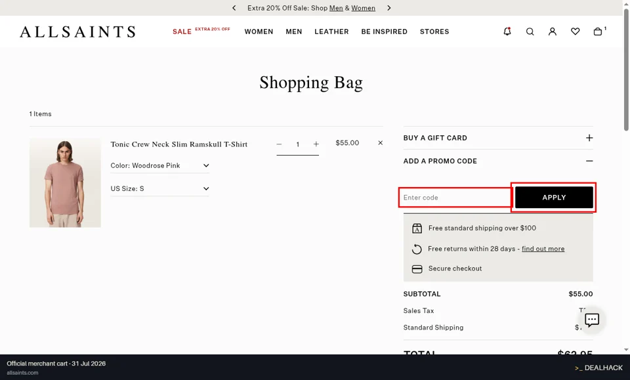The image size is (630, 380).
Task: Decrease quantity with minus button
Action: click(280, 144)
